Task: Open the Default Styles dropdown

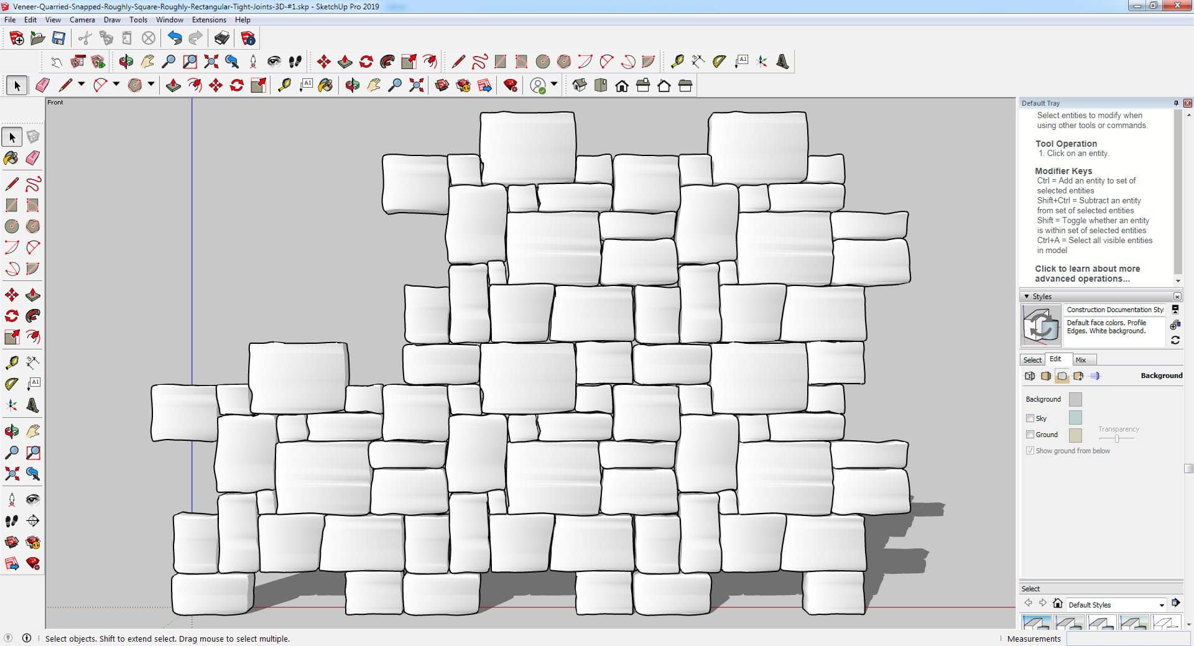Action: pyautogui.click(x=1161, y=605)
